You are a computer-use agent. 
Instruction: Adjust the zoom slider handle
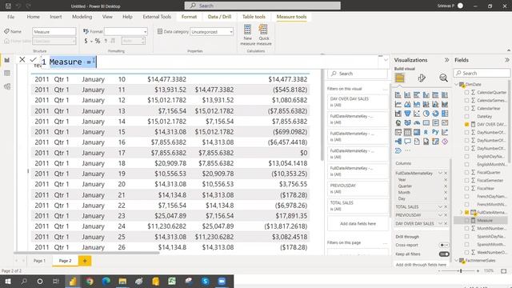point(461,270)
